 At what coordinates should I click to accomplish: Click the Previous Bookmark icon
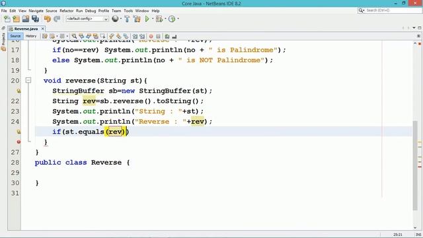(112, 36)
